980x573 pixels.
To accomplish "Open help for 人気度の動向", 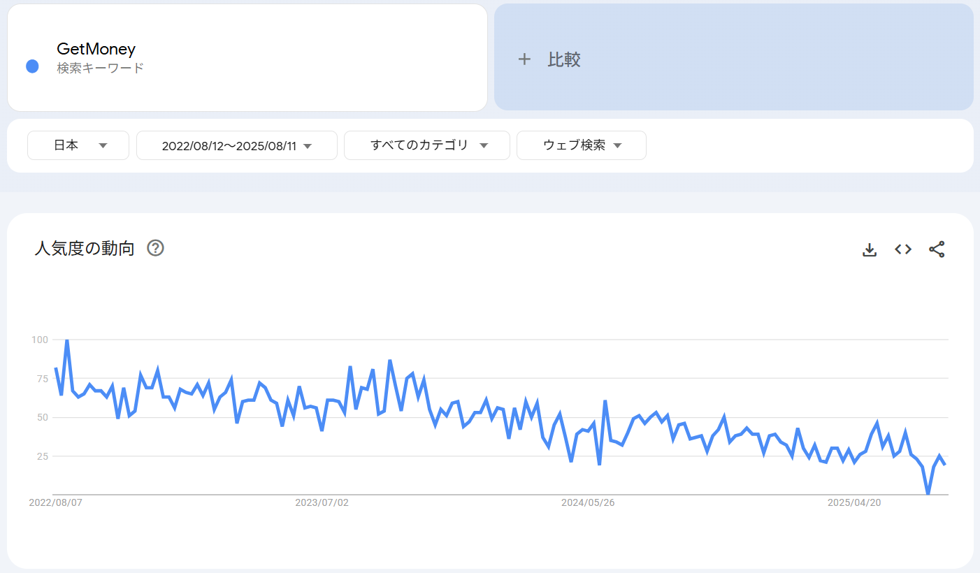I will tap(155, 248).
